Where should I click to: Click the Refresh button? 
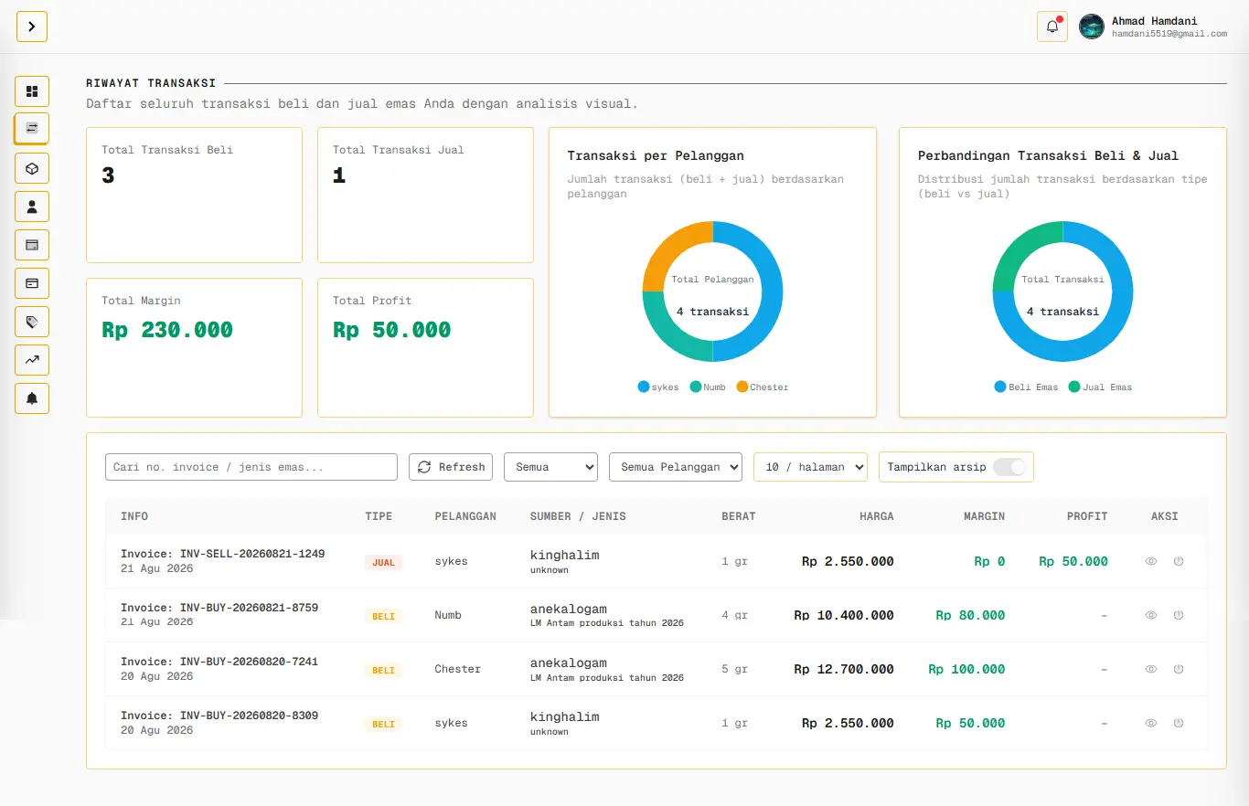click(451, 467)
